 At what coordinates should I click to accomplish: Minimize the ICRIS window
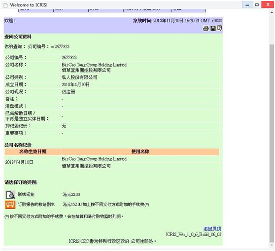point(247,5)
